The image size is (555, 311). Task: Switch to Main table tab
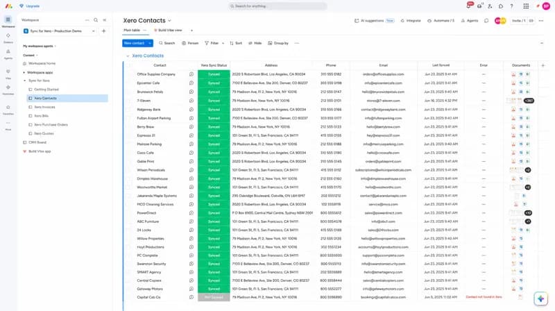coord(132,31)
